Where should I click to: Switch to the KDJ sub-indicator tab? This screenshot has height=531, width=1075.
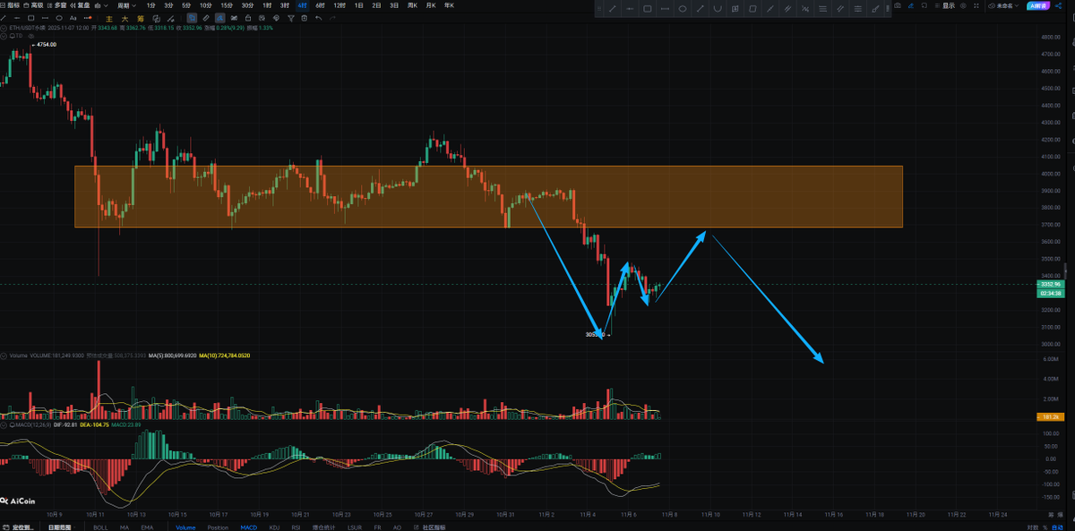tap(274, 527)
